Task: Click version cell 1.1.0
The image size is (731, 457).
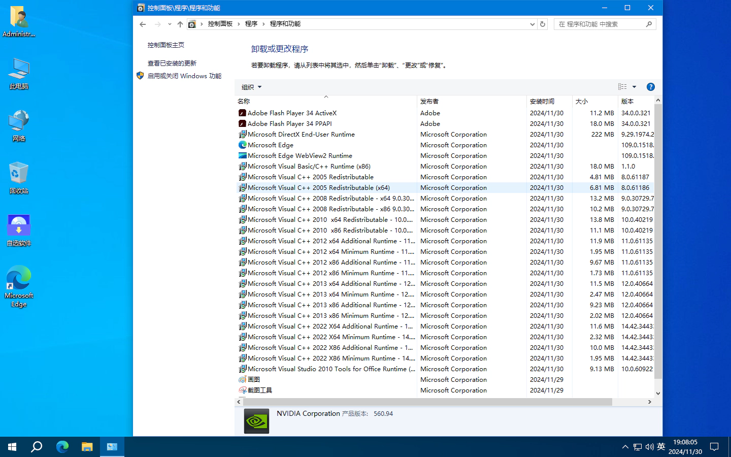Action: point(628,167)
